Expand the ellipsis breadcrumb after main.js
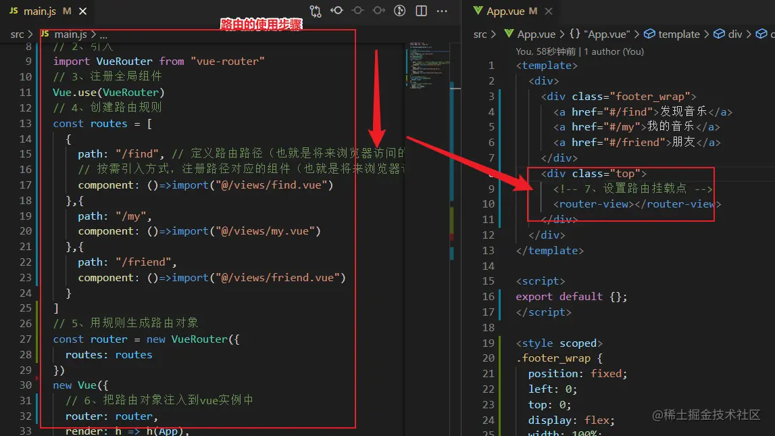Screen dimensions: 775x436 103,34
